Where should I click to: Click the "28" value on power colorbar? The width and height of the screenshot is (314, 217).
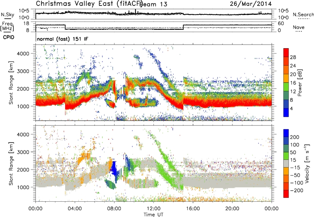293,57
